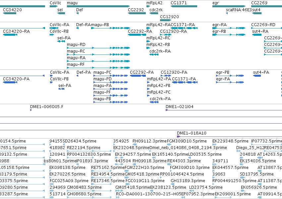Select the CG2292 gene bar
This screenshot has height=199, width=282.
pyautogui.click(x=137, y=13)
